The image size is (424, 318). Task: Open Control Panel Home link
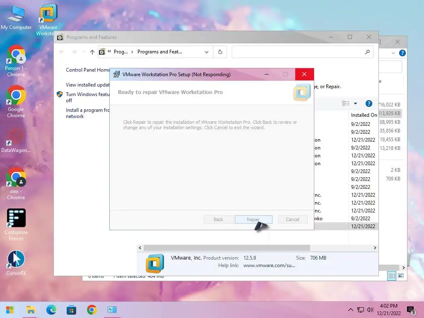coord(88,70)
